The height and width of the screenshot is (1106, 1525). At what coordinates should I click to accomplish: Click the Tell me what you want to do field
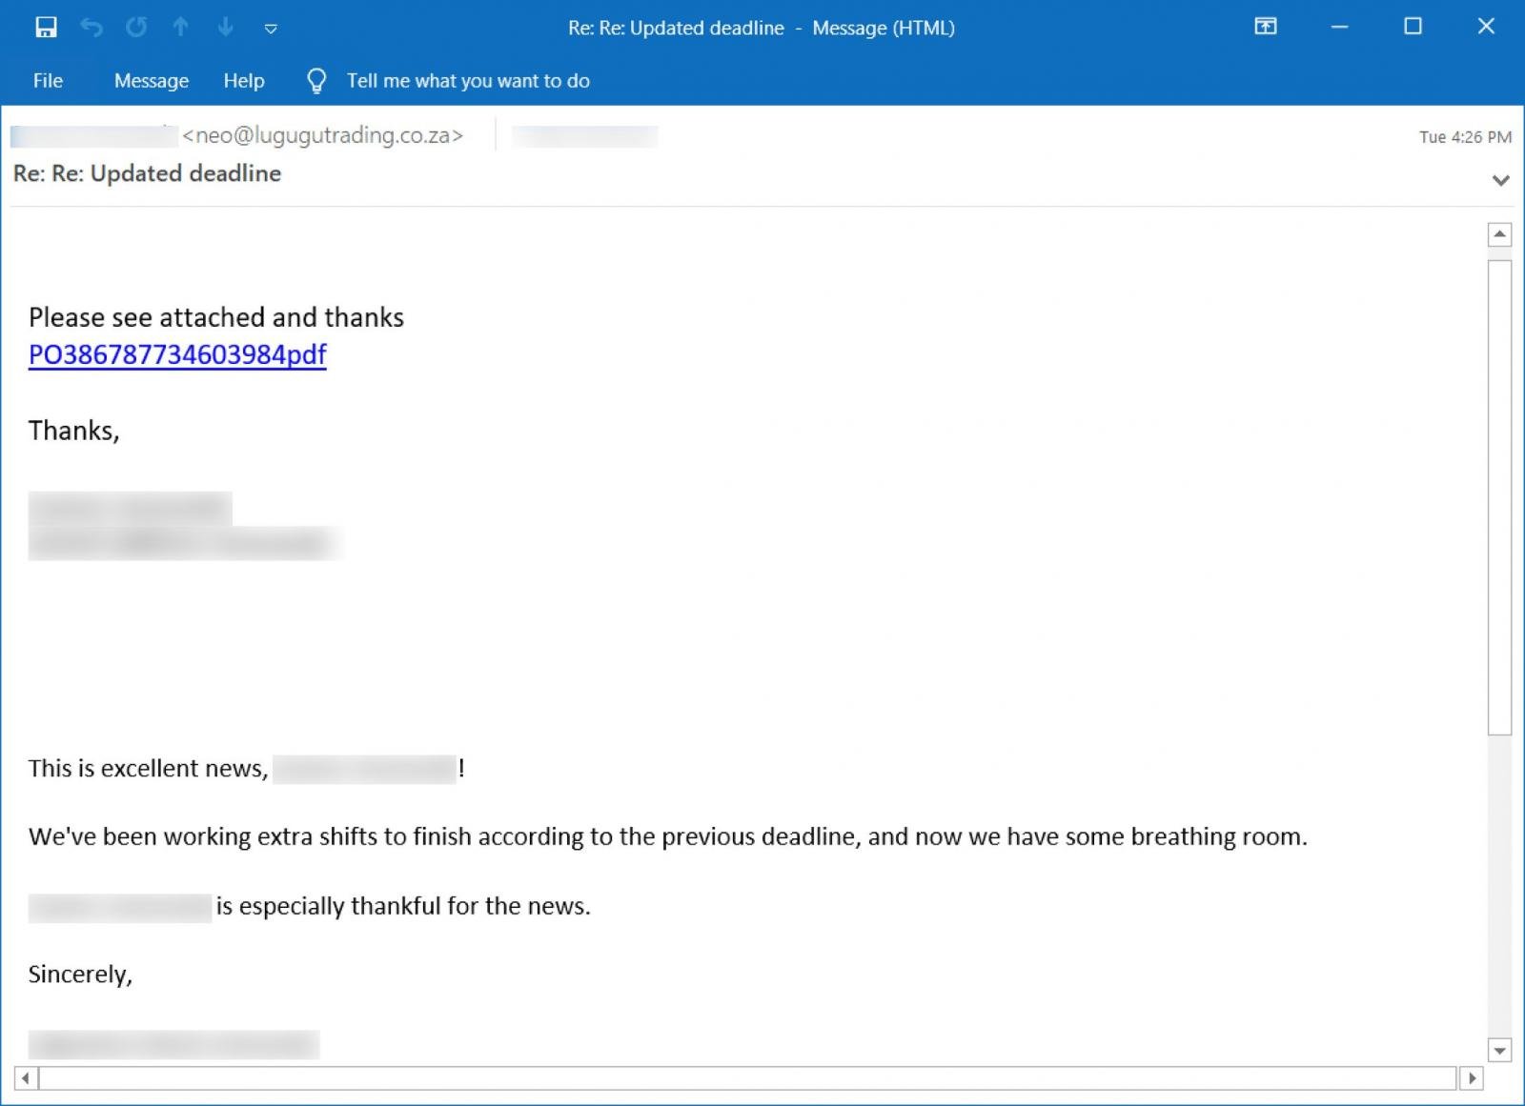468,81
